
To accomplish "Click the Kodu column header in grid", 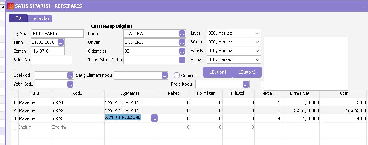I will point(78,93).
